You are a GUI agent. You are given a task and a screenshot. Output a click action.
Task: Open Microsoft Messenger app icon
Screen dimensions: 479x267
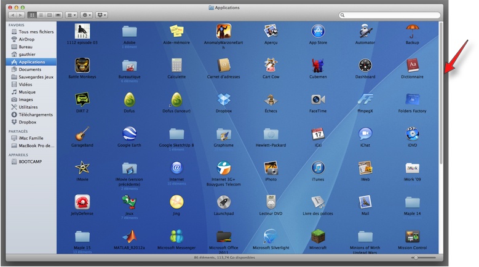click(x=176, y=236)
